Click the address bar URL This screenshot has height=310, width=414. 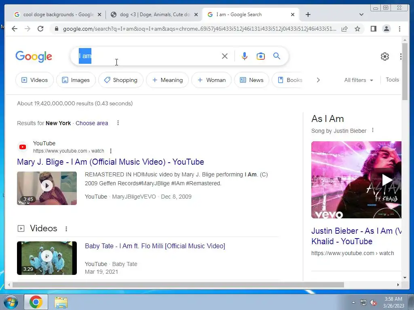pos(200,29)
